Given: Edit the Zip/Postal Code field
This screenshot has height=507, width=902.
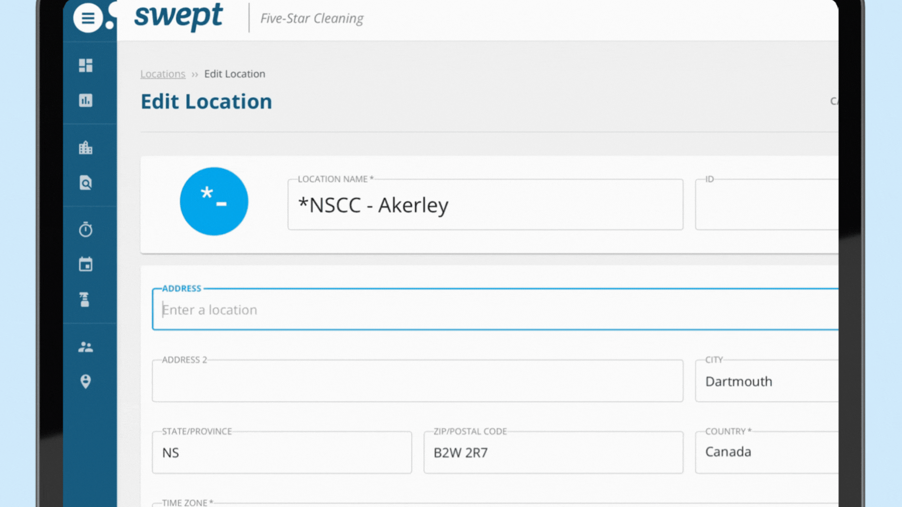Looking at the screenshot, I should pos(553,453).
